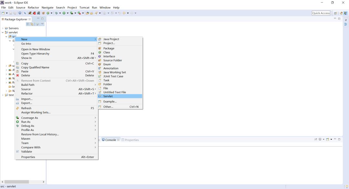The image size is (349, 189).
Task: Click the Debug bug toolbar icon
Action: point(57,13)
